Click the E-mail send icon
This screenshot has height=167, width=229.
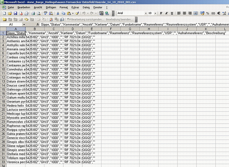coord(26,13)
